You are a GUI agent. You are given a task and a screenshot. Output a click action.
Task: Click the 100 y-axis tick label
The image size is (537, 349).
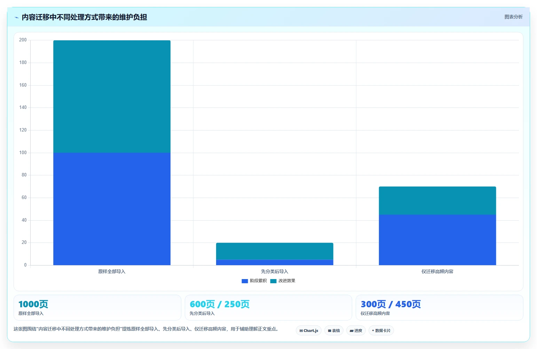coord(23,153)
